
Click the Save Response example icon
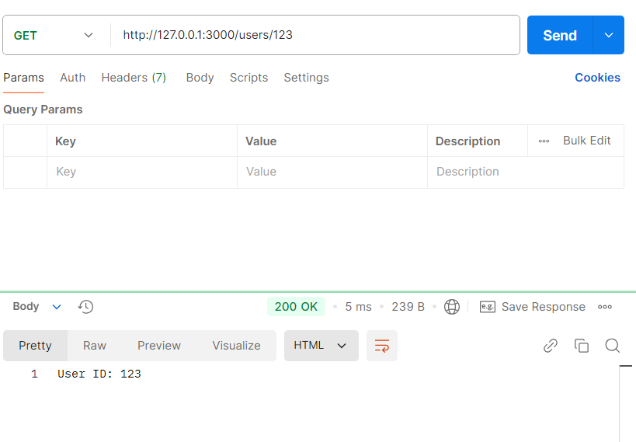click(x=487, y=306)
